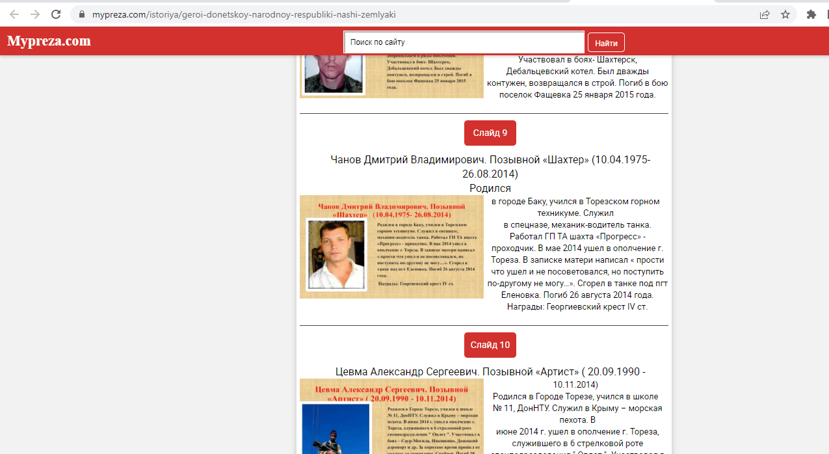Open the Extensions puzzle icon

pos(811,14)
